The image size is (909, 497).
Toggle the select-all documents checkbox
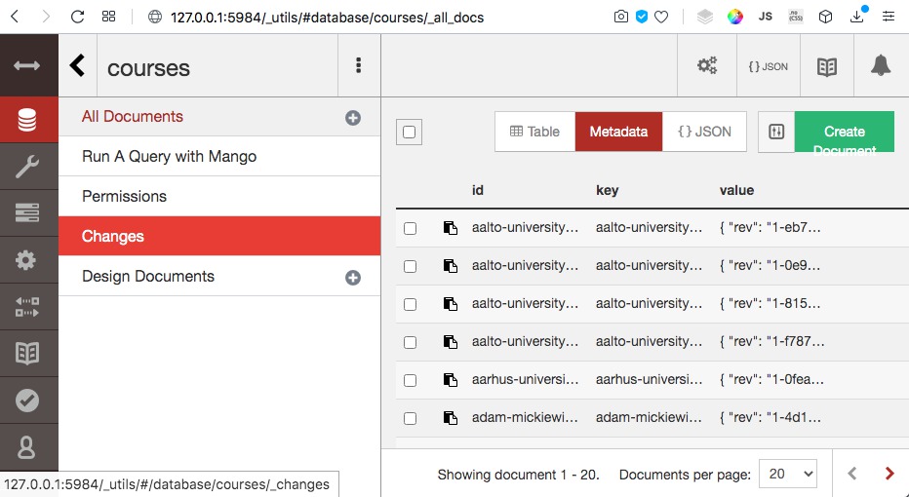pos(410,133)
